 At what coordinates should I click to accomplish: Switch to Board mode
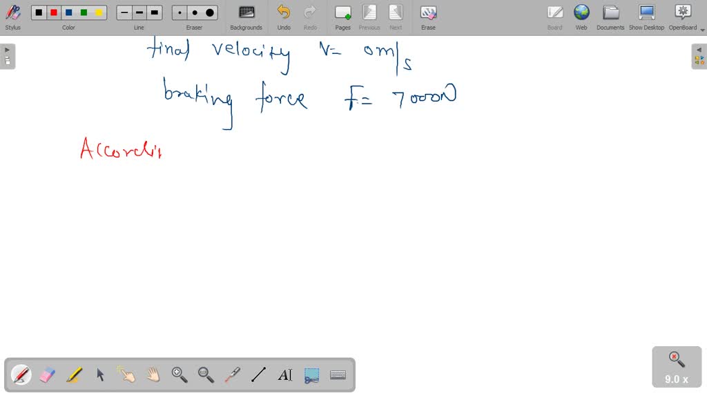point(554,17)
